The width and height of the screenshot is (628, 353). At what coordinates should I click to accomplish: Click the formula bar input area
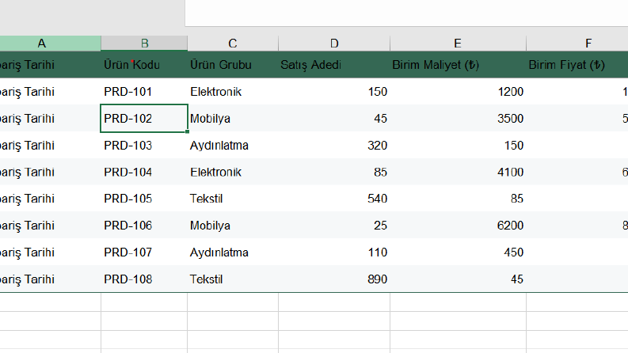pyautogui.click(x=406, y=13)
